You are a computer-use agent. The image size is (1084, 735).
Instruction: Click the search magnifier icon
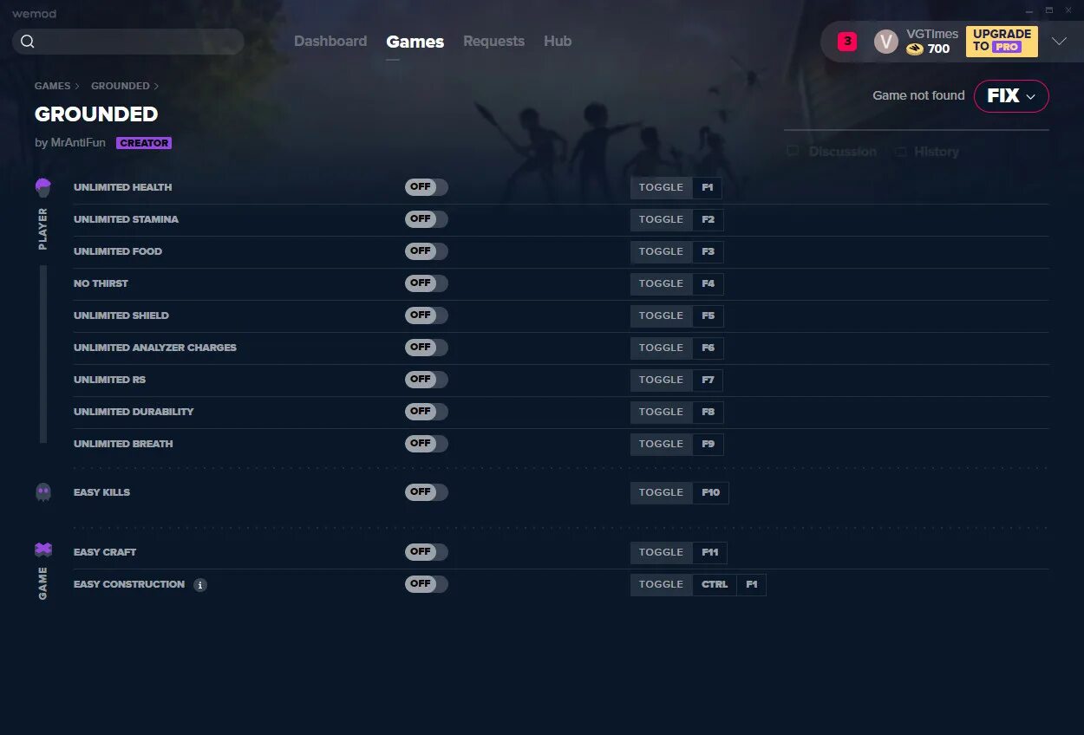[28, 42]
